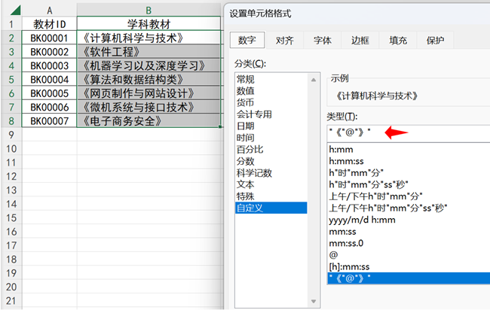Choose 货币 category
490x310 pixels.
[245, 102]
